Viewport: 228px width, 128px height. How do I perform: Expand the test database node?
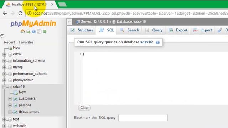(4, 119)
